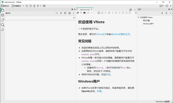Viewport: 173px width, 103px height.
Task: Click the save icon in editor toolbar
Action: [81, 13]
